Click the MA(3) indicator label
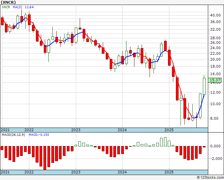The height and width of the screenshot is (180, 224). coord(17,7)
